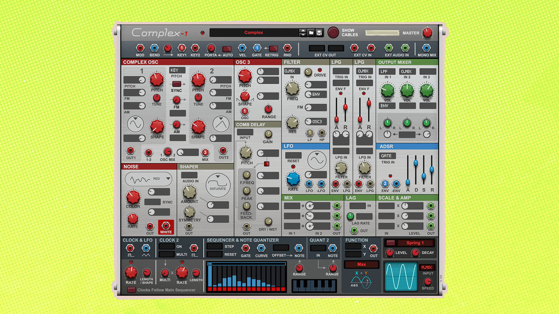559x314 pixels.
Task: Click the OSC 3 OSC output jack
Action: pos(245,111)
